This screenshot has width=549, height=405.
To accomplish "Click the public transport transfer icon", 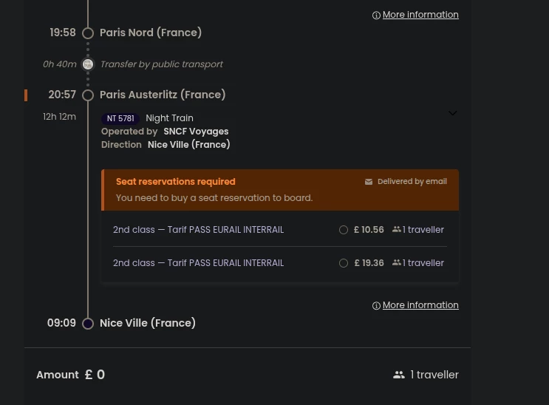I will [x=88, y=64].
